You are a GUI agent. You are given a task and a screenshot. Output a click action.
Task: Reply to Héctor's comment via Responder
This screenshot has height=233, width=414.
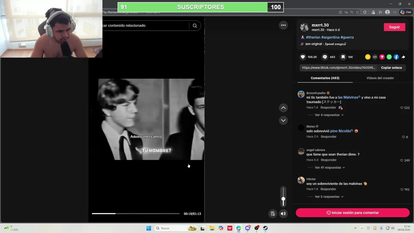point(328,189)
